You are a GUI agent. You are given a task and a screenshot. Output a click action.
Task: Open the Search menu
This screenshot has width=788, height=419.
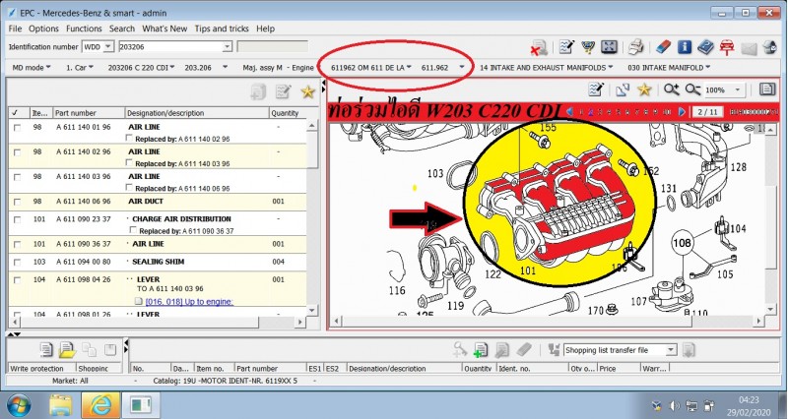tap(122, 29)
